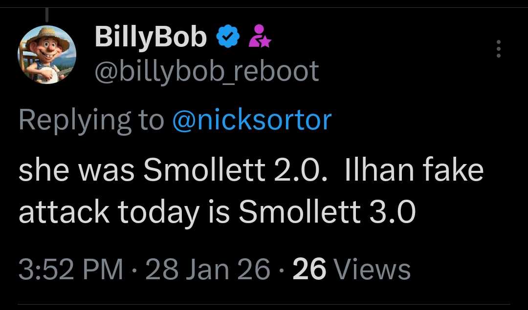Open the three-dot more options menu
This screenshot has width=528, height=310.
point(499,49)
